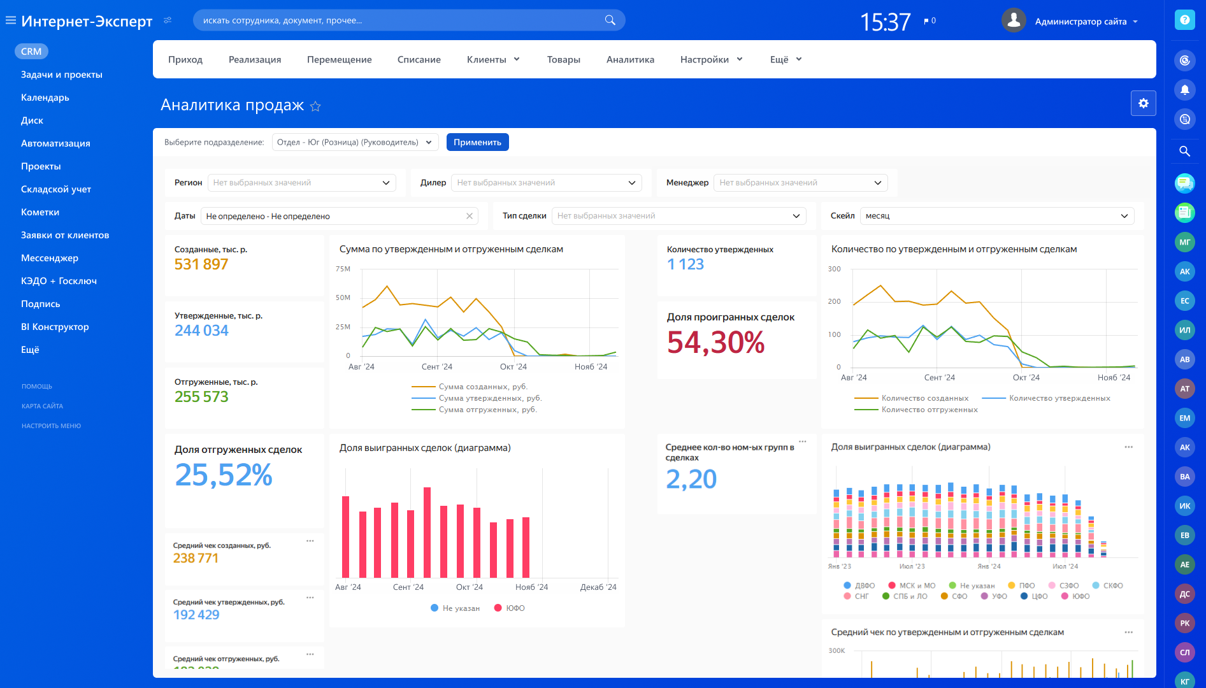Screen dimensions: 1206x688
Task: Open the Аналитика tab
Action: click(630, 59)
